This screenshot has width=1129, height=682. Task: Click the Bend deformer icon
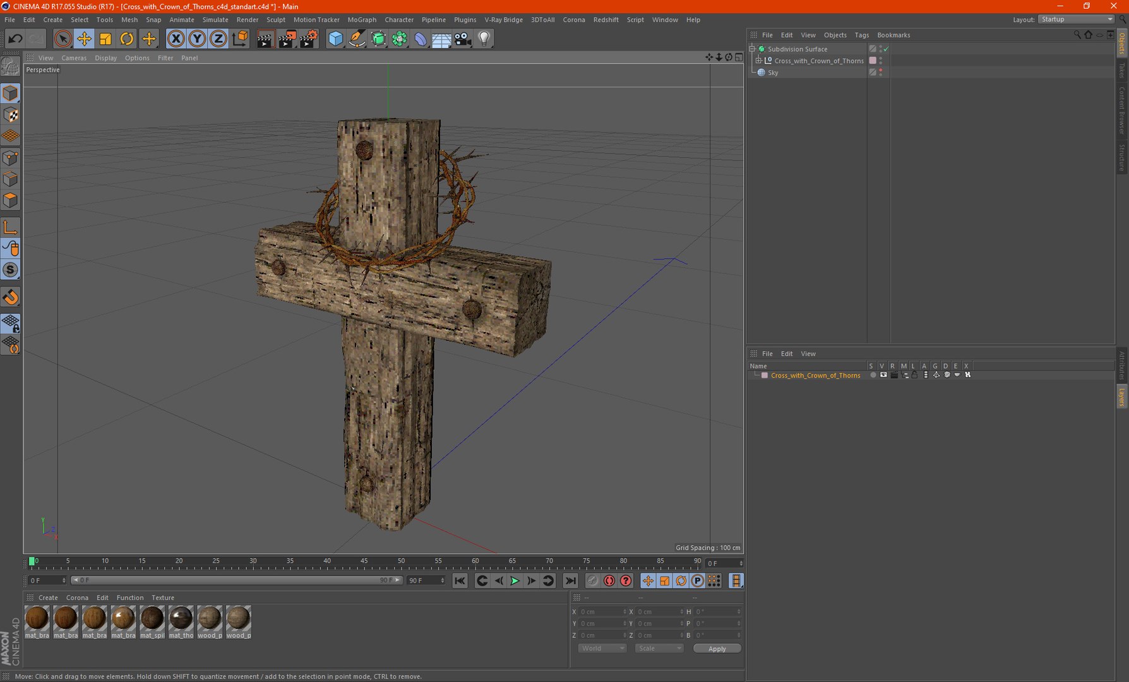tap(421, 39)
